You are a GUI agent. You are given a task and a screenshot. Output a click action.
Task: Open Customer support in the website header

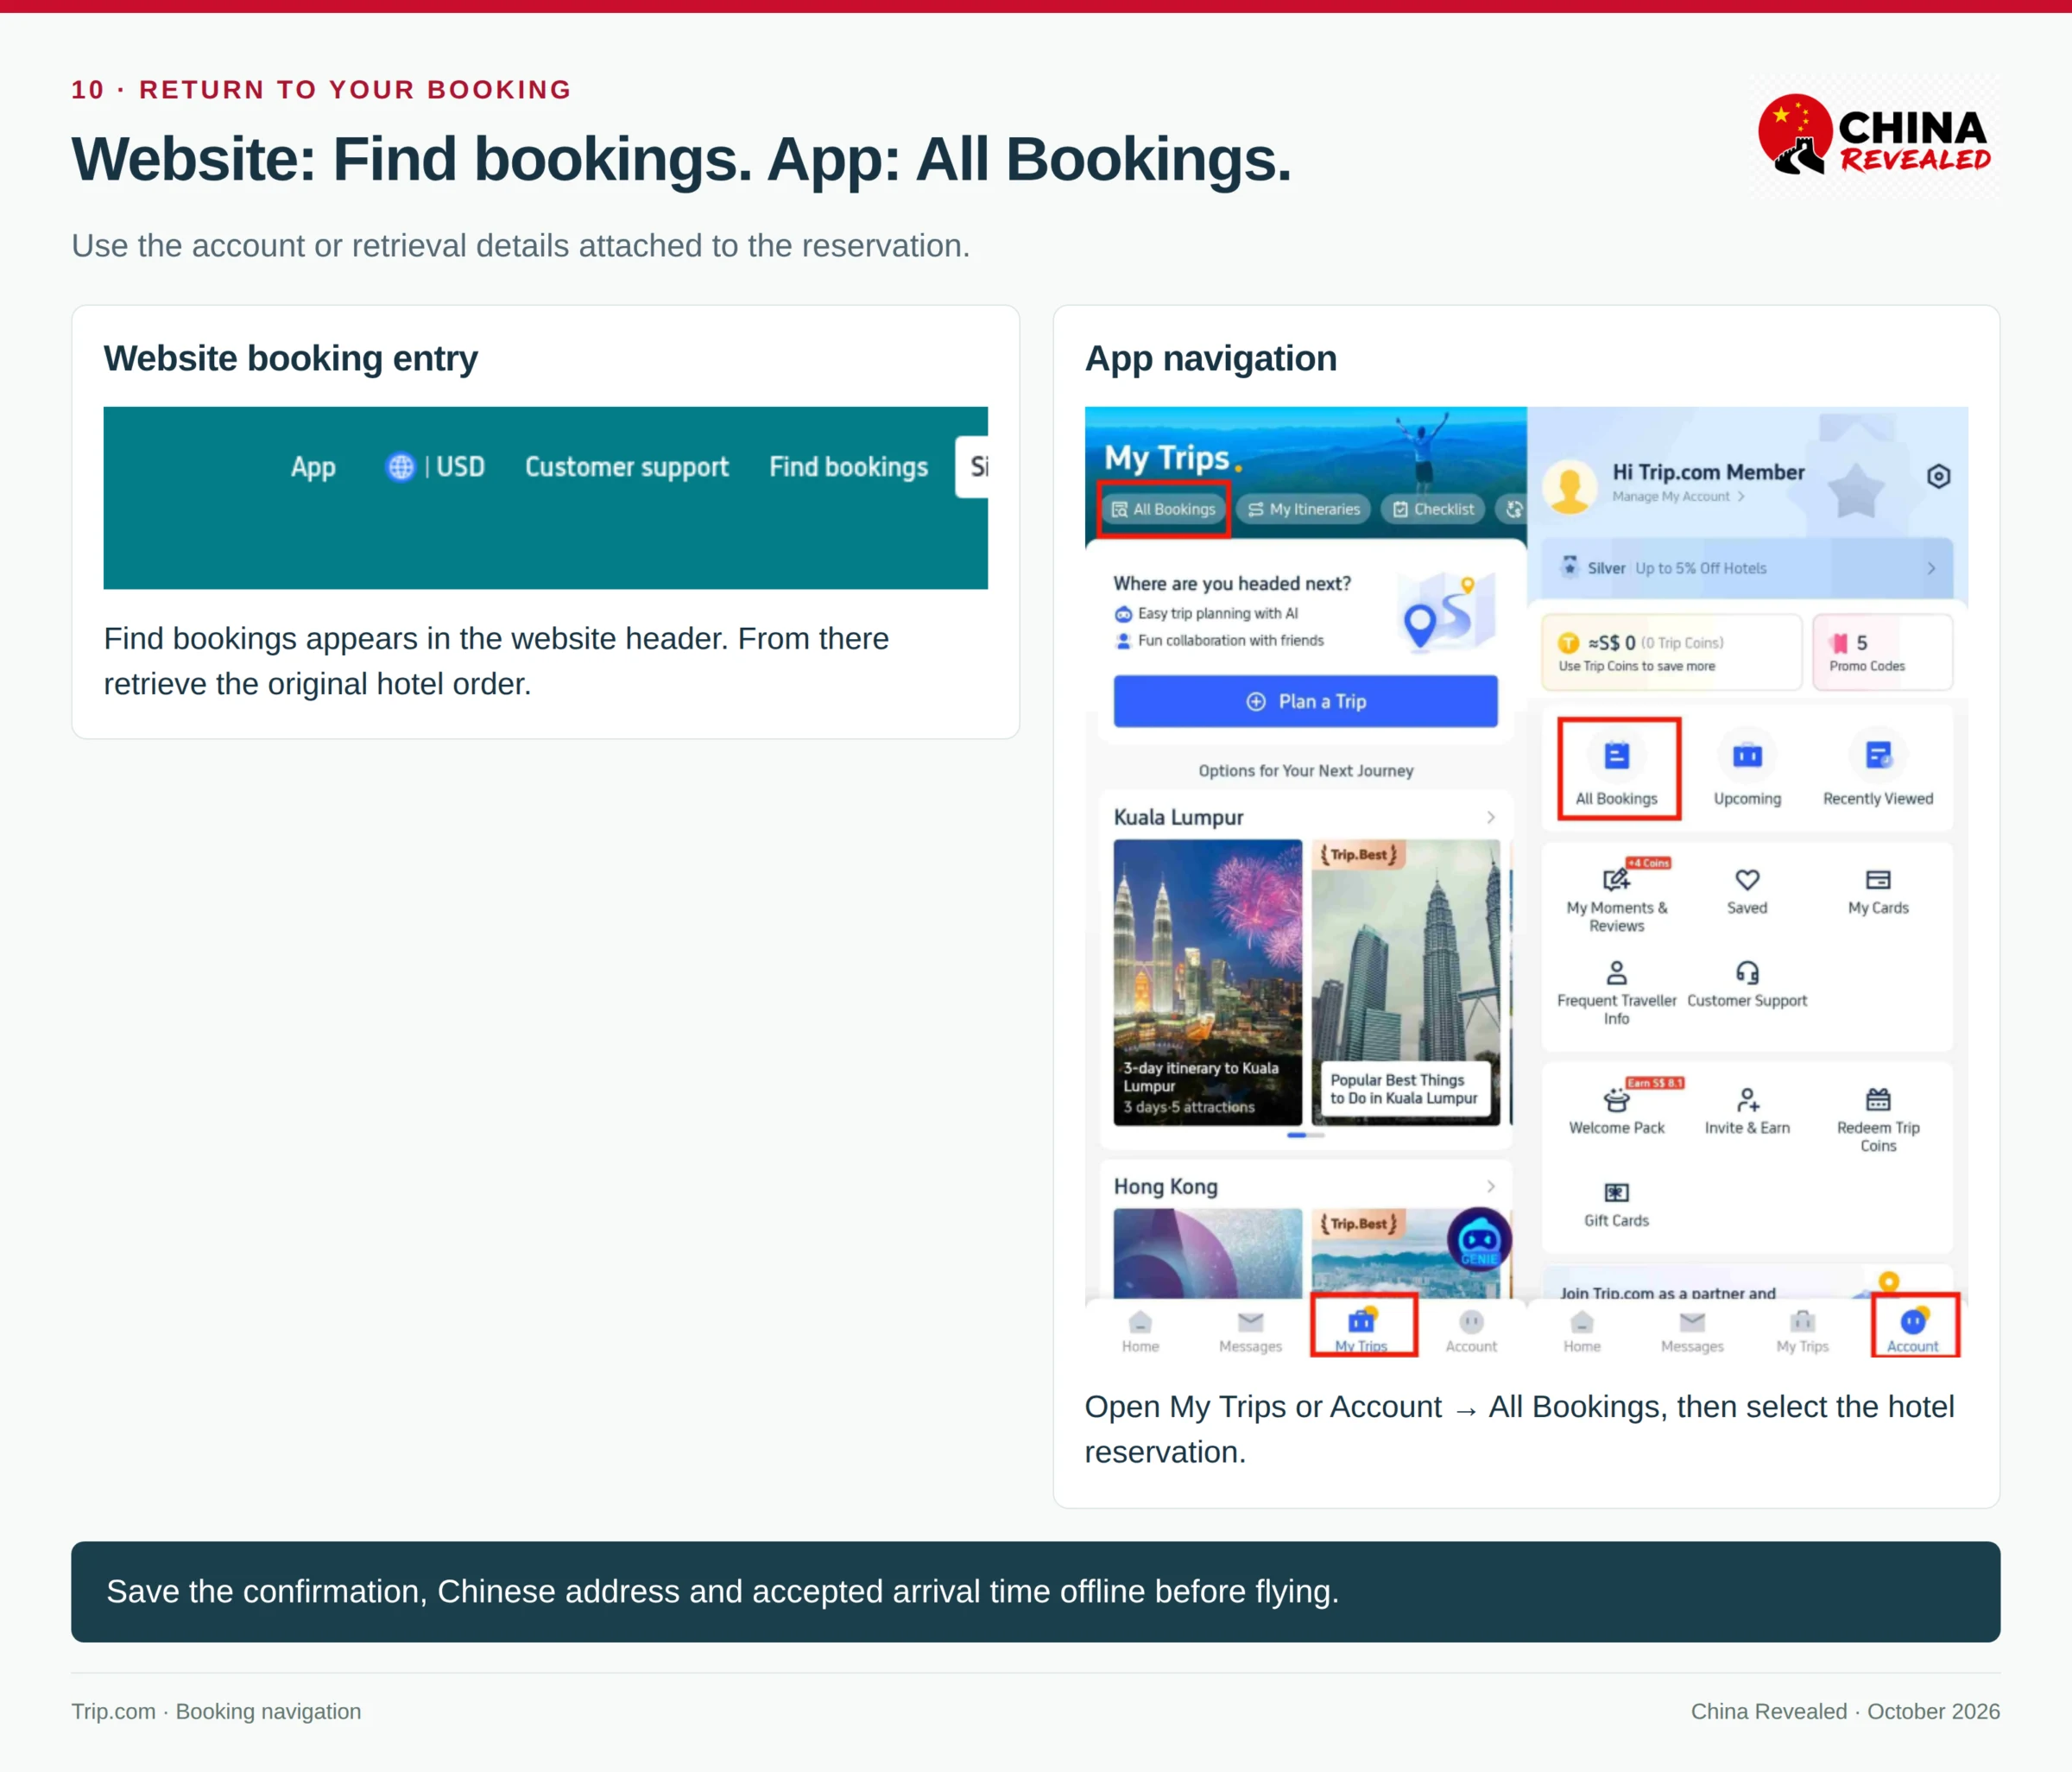tap(627, 467)
